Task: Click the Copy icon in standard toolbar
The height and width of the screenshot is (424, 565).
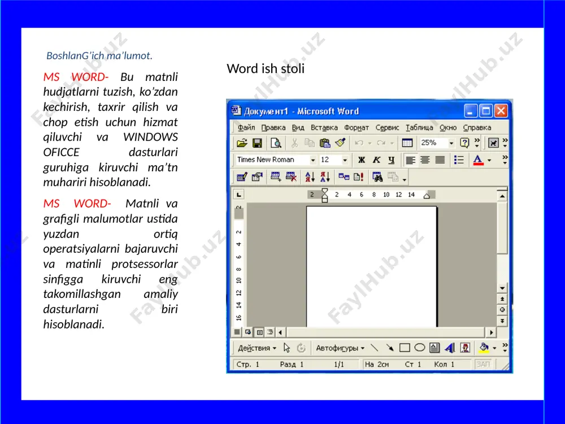Action: click(x=310, y=143)
